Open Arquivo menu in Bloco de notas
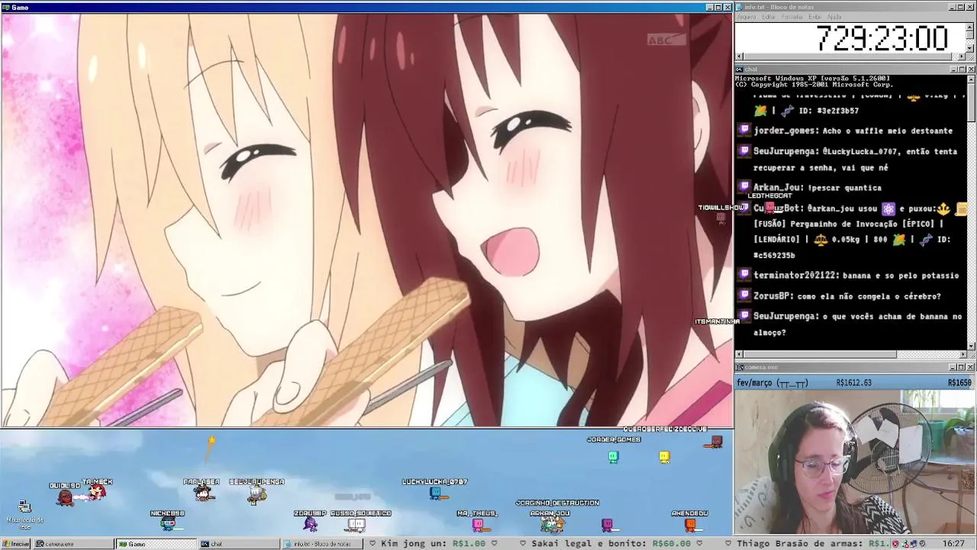This screenshot has height=550, width=977. [x=746, y=17]
